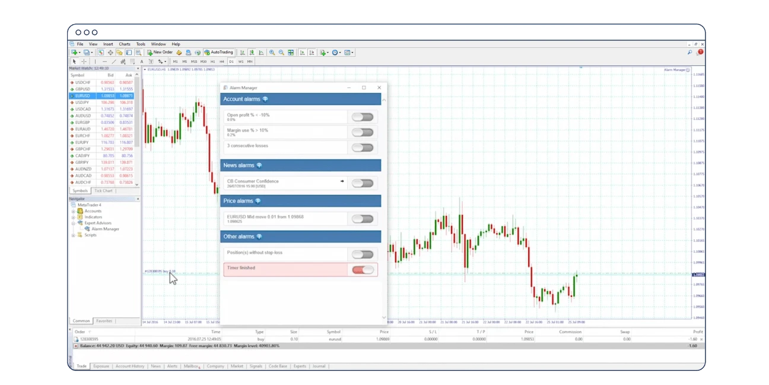Open the MetaEditor yellow book icon
This screenshot has width=769, height=385.
179,52
